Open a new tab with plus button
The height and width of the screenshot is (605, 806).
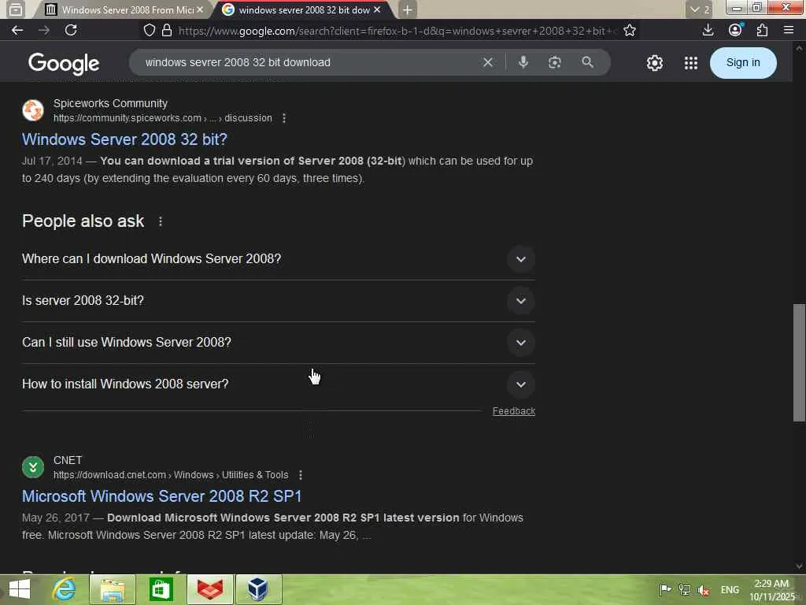(407, 9)
